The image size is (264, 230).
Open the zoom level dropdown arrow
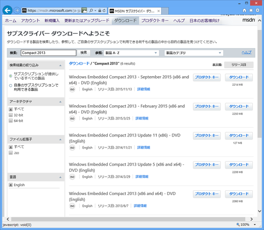[254, 225]
